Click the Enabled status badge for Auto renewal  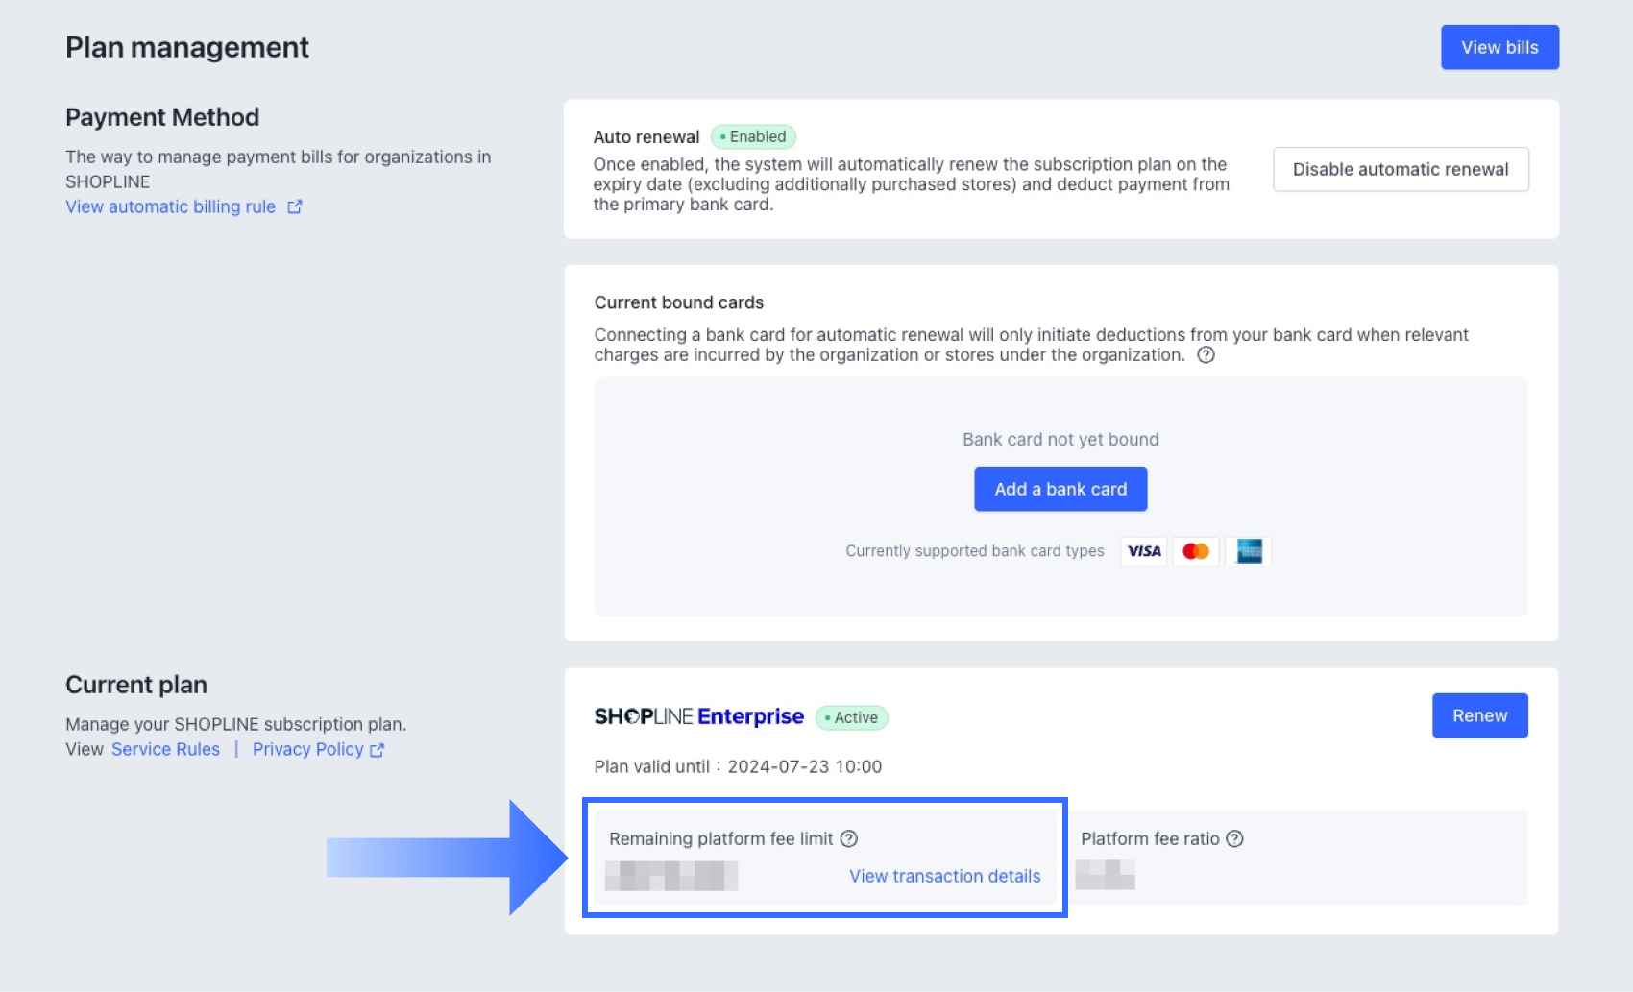coord(753,136)
